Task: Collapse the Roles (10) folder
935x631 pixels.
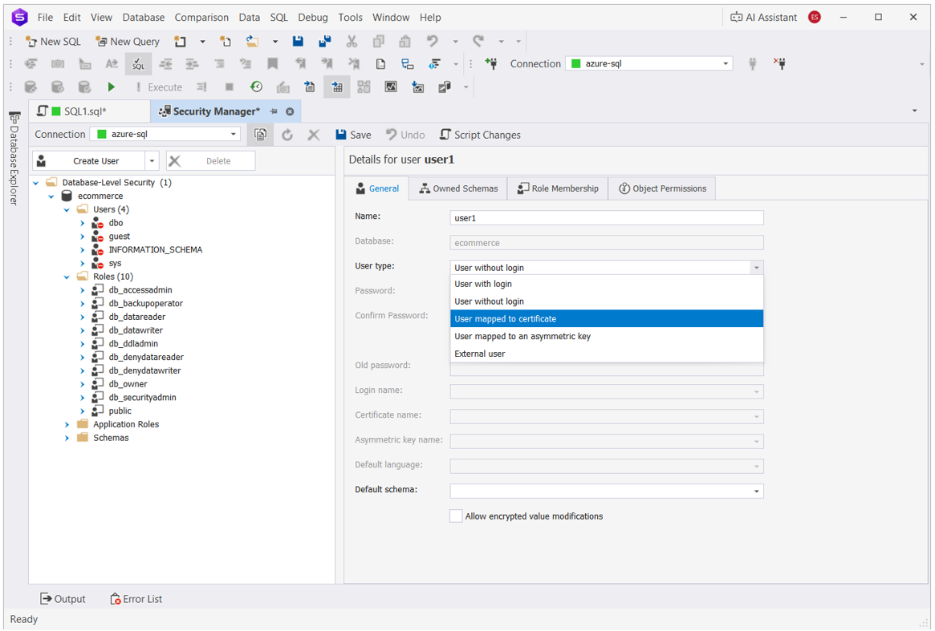Action: [67, 277]
